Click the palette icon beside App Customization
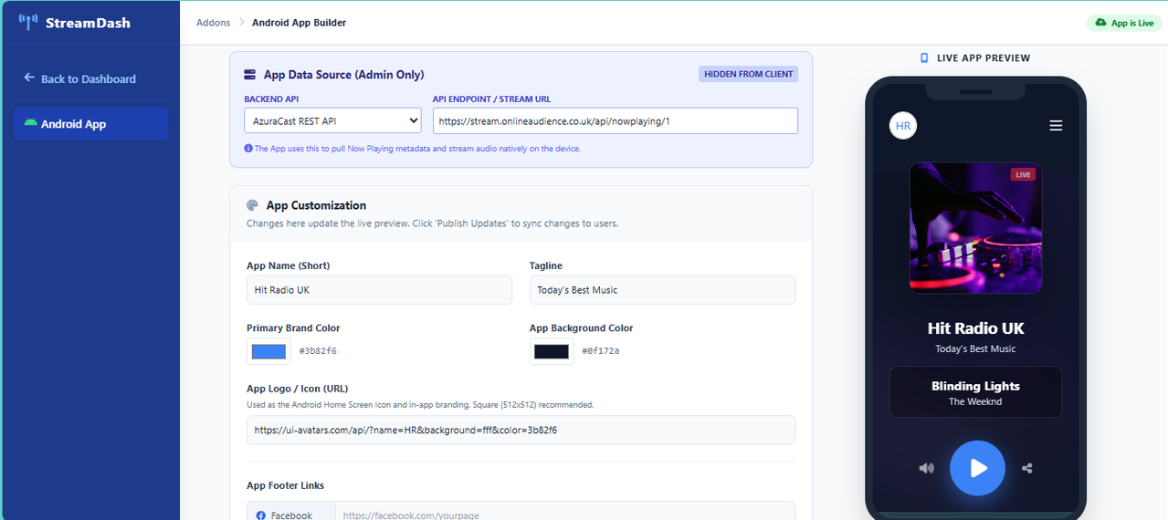 tap(252, 205)
